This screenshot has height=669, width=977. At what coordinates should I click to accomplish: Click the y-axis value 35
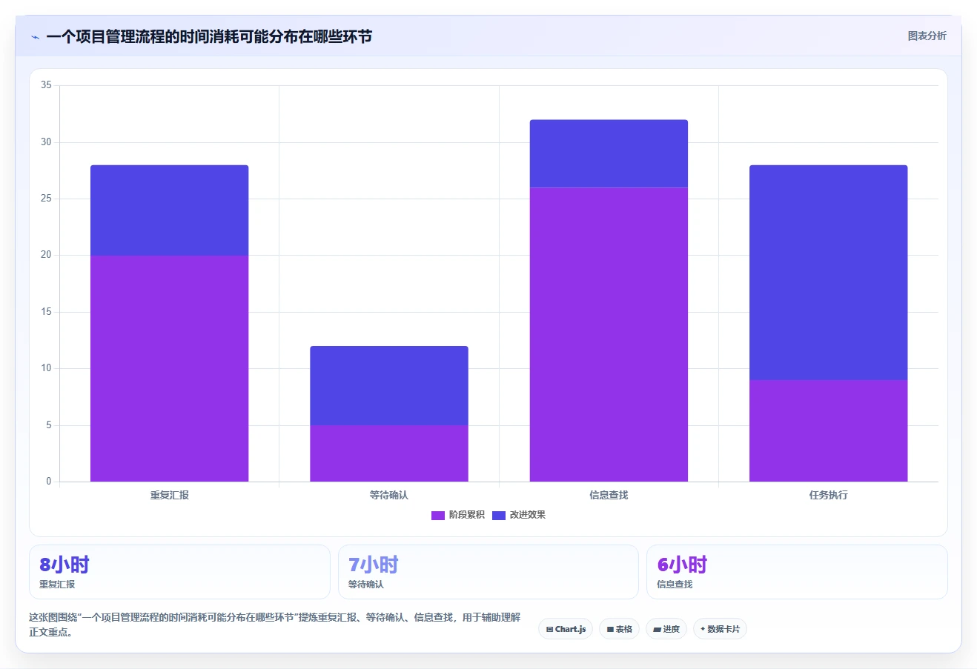pyautogui.click(x=46, y=85)
